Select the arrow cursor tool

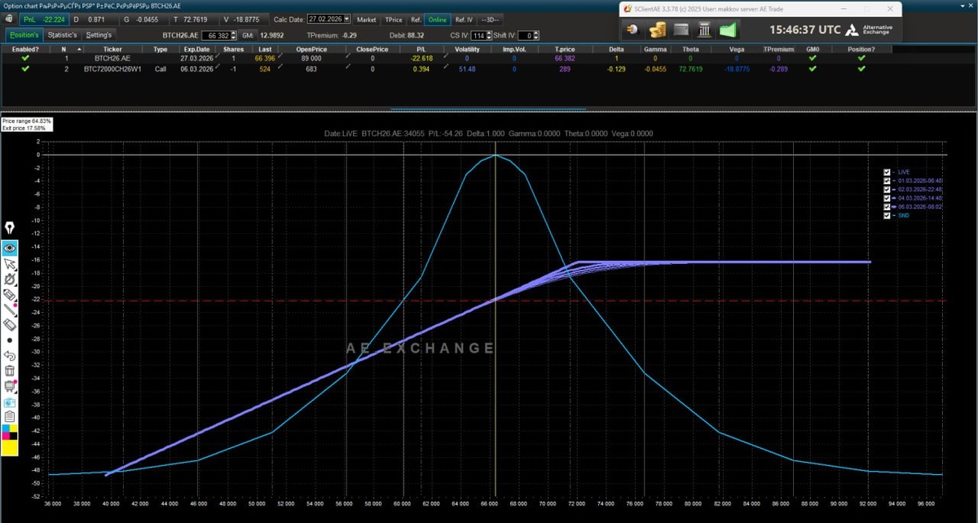(x=10, y=263)
